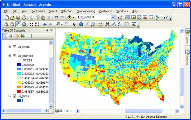Expand Tools toolbar options arrow
Viewport: 191px width, 120px height.
(x=138, y=26)
